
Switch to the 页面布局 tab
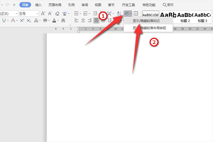click(55, 5)
